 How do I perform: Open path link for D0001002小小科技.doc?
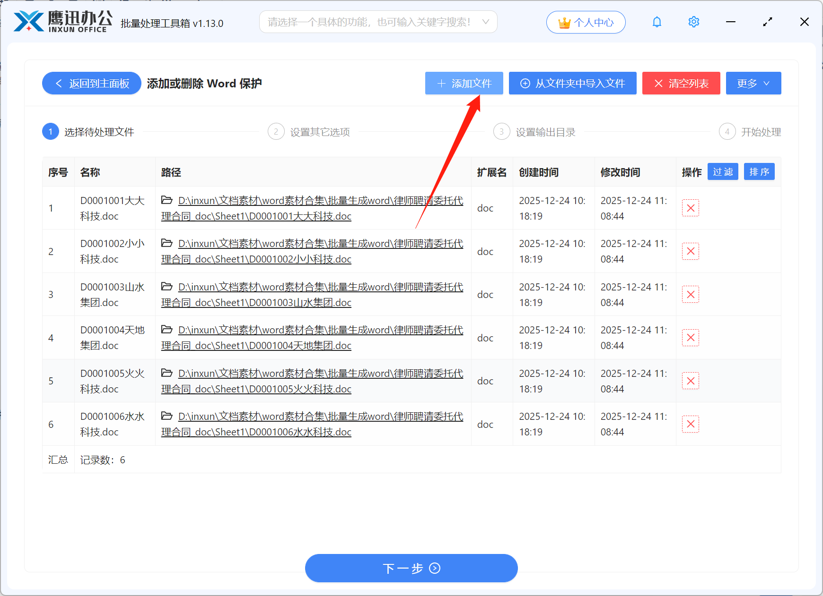(312, 251)
